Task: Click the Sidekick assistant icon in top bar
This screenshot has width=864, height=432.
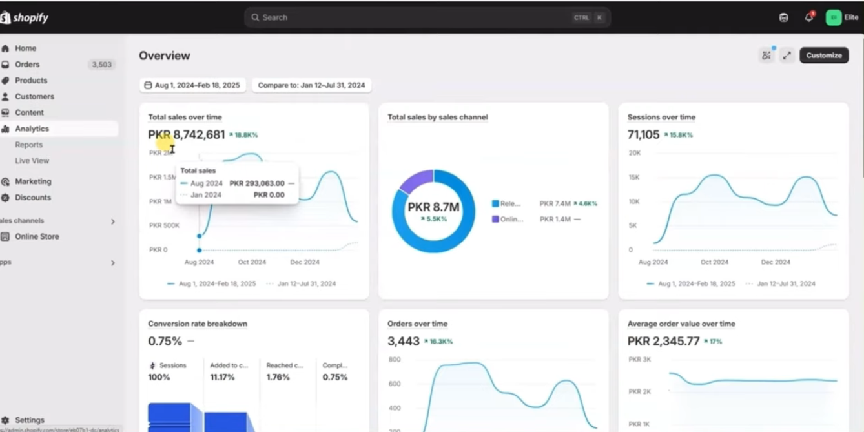Action: point(783,17)
